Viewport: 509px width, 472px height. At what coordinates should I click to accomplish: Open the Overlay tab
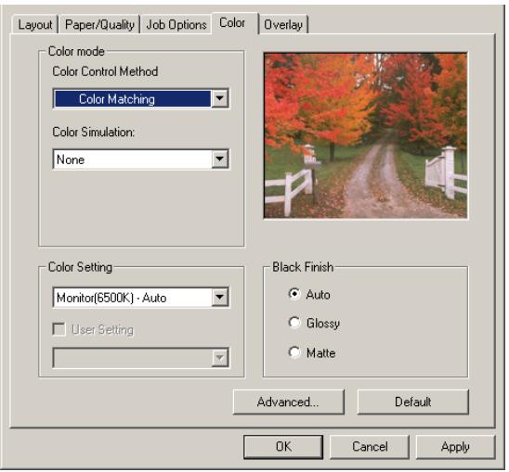[x=283, y=25]
